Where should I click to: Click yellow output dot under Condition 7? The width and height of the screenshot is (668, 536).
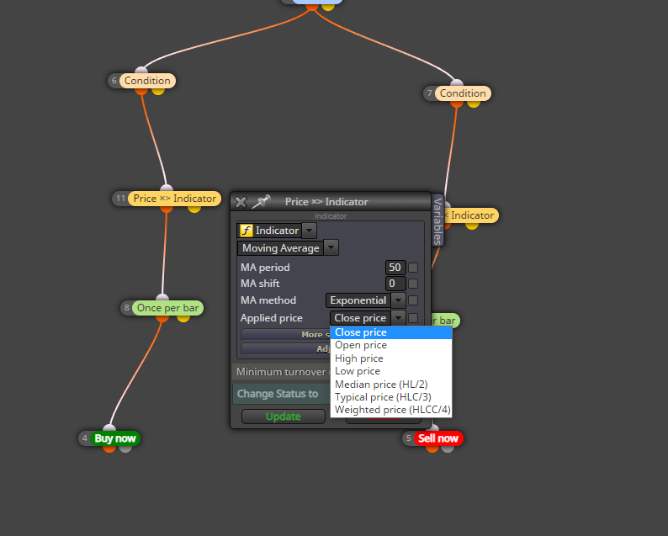474,103
